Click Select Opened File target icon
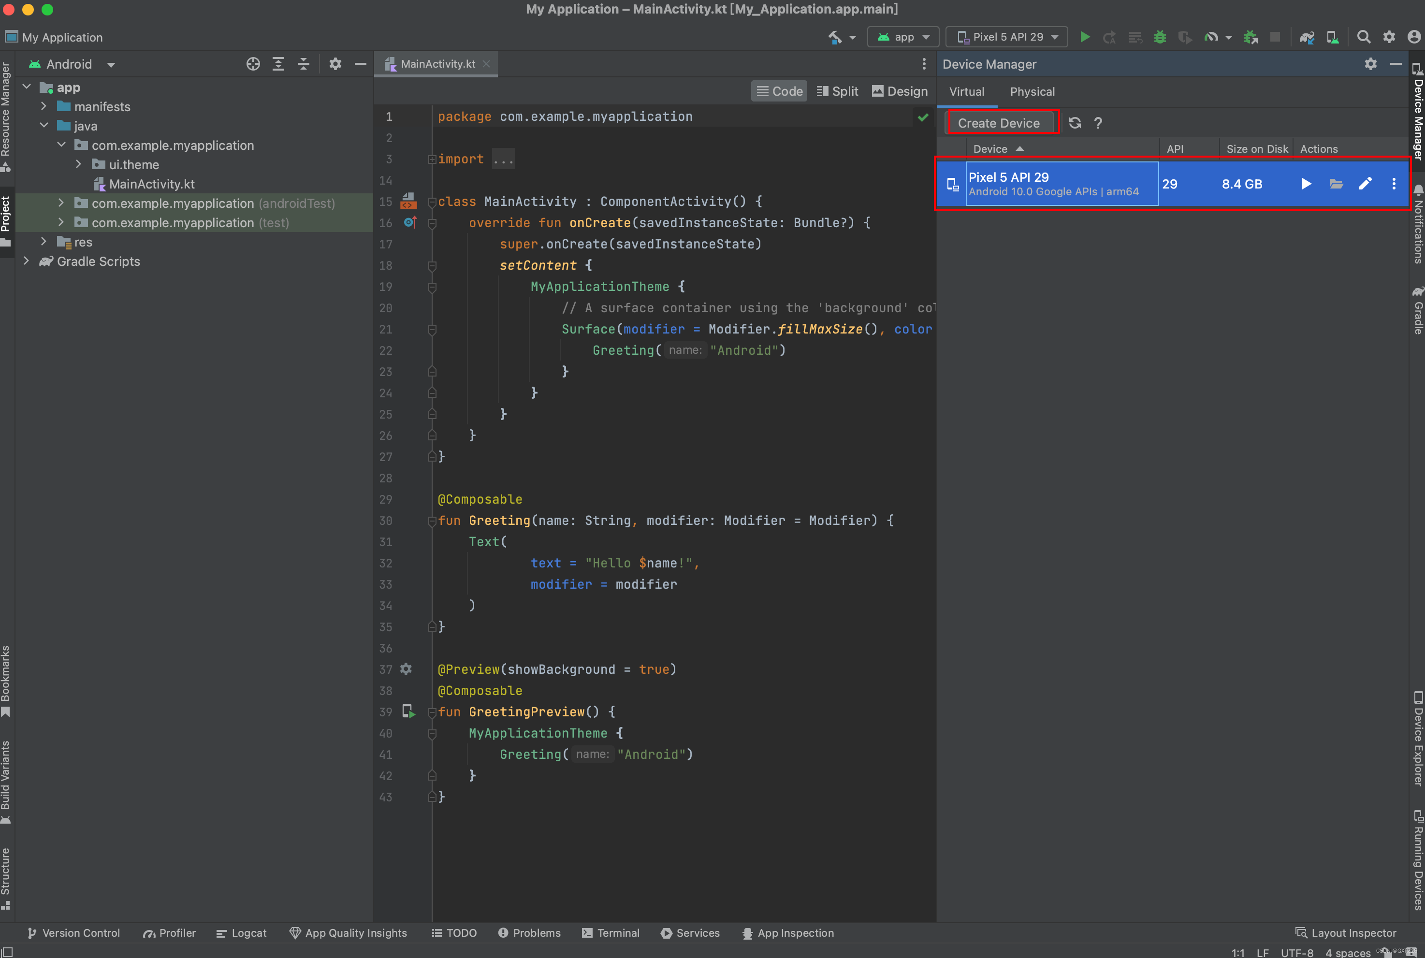Image resolution: width=1425 pixels, height=958 pixels. [253, 64]
